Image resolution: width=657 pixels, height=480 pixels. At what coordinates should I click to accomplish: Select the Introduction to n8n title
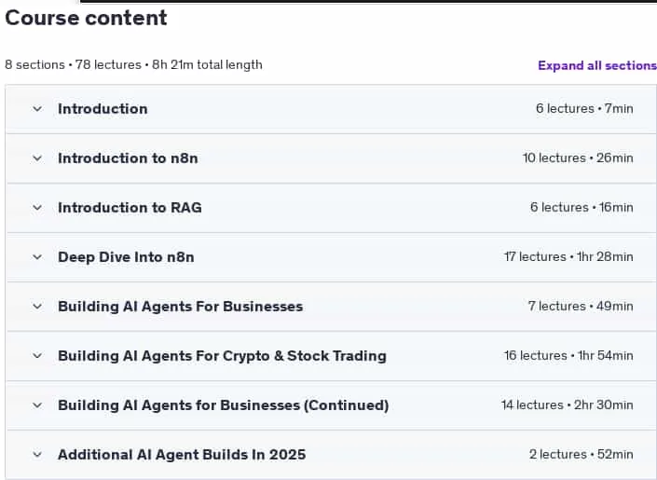(x=128, y=158)
